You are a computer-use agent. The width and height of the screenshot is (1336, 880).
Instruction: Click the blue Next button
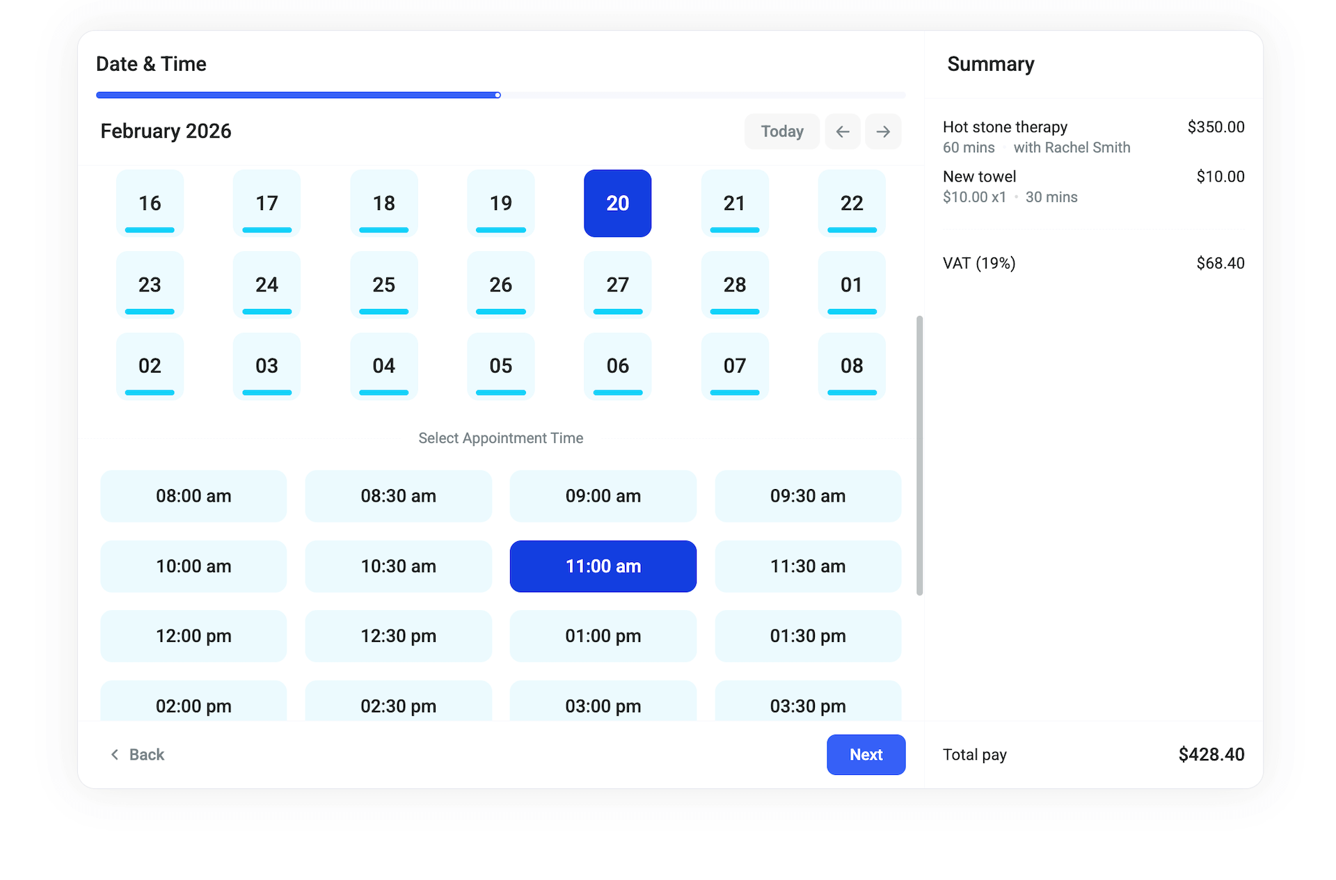(866, 755)
